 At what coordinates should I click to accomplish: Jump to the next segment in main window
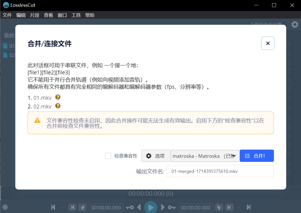249,207
